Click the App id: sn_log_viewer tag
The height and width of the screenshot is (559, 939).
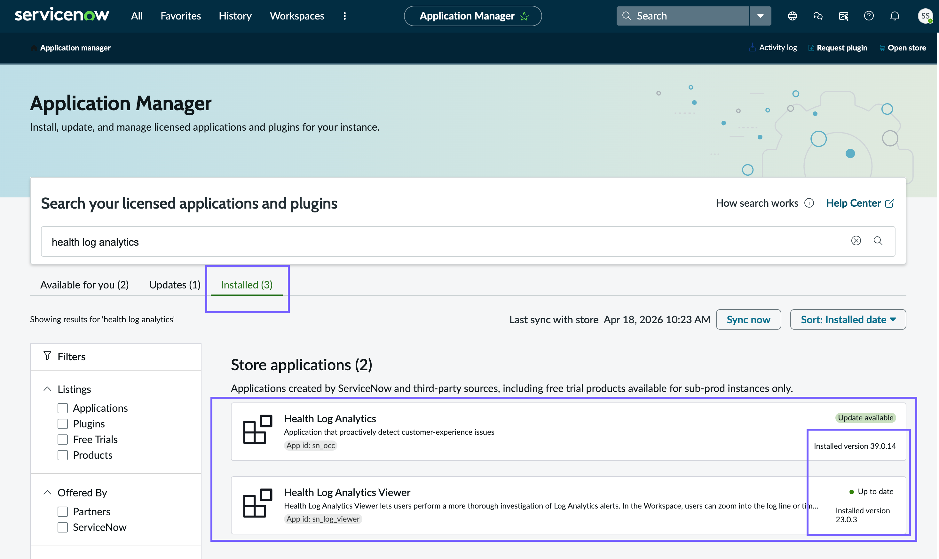point(323,519)
